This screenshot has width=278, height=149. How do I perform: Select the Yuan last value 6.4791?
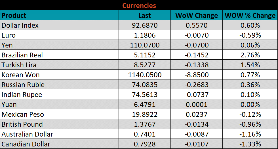click(x=145, y=105)
